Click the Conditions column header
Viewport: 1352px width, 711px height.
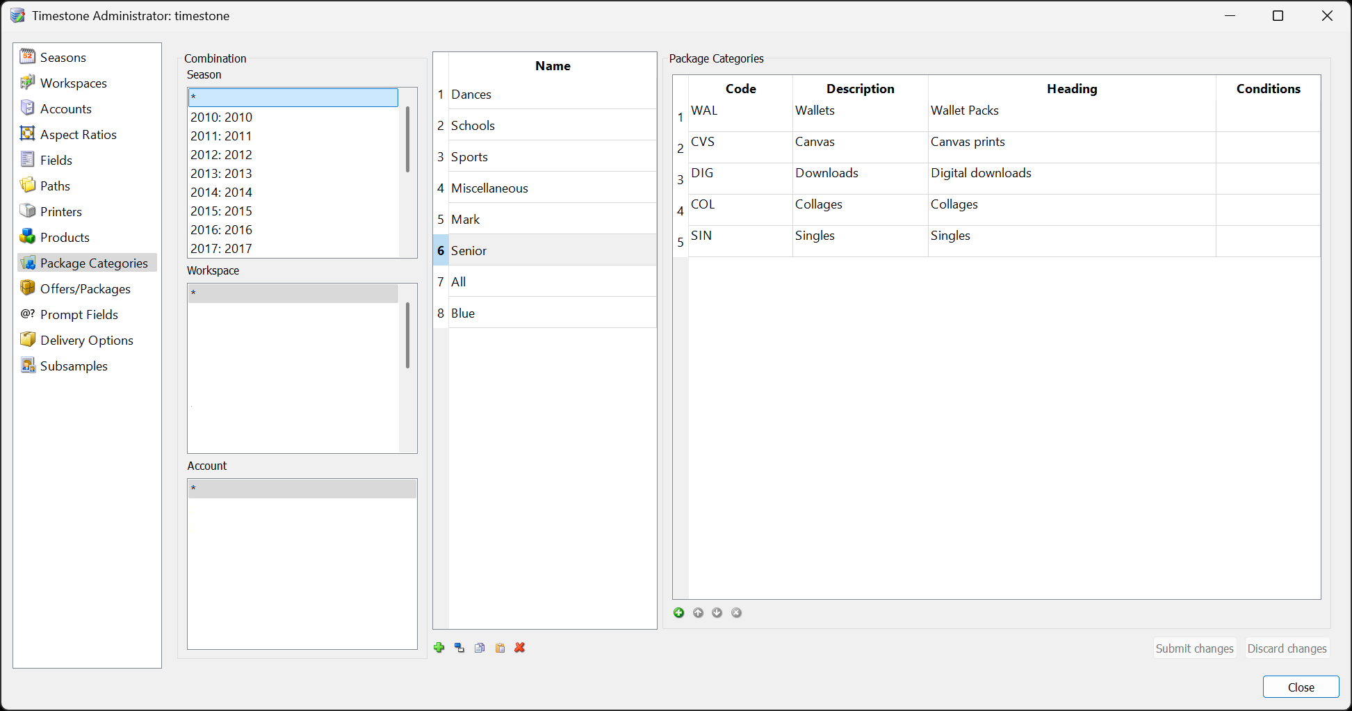[x=1268, y=88]
